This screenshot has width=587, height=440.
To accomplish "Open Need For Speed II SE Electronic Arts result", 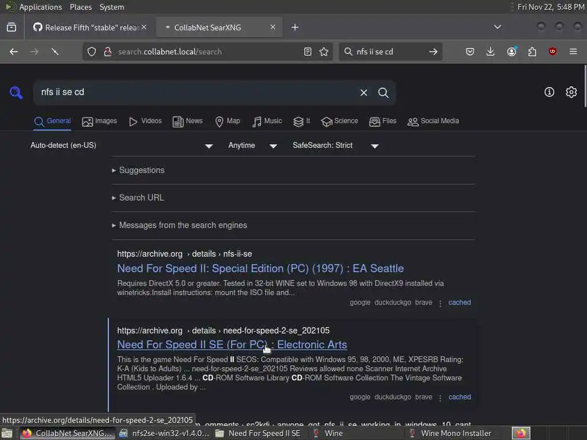I will point(232,344).
